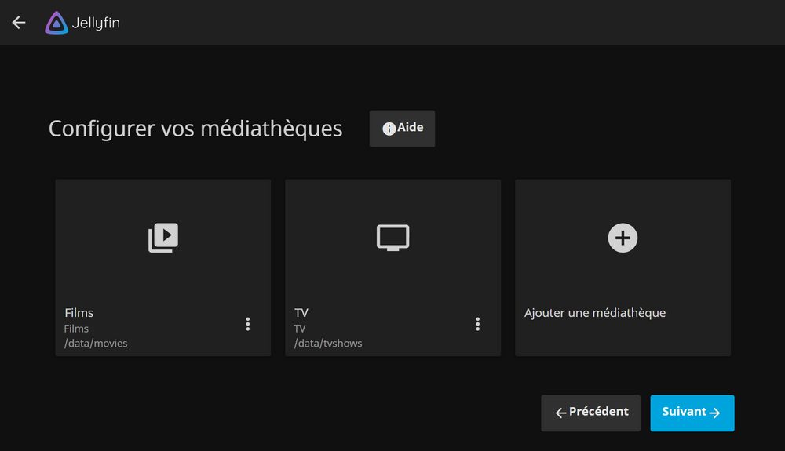Click the TV library screen icon
Screen dimensions: 785x451
click(x=392, y=238)
